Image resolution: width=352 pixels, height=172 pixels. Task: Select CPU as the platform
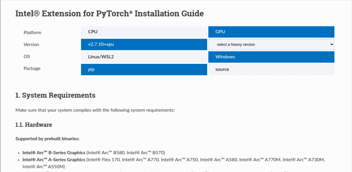click(x=144, y=32)
